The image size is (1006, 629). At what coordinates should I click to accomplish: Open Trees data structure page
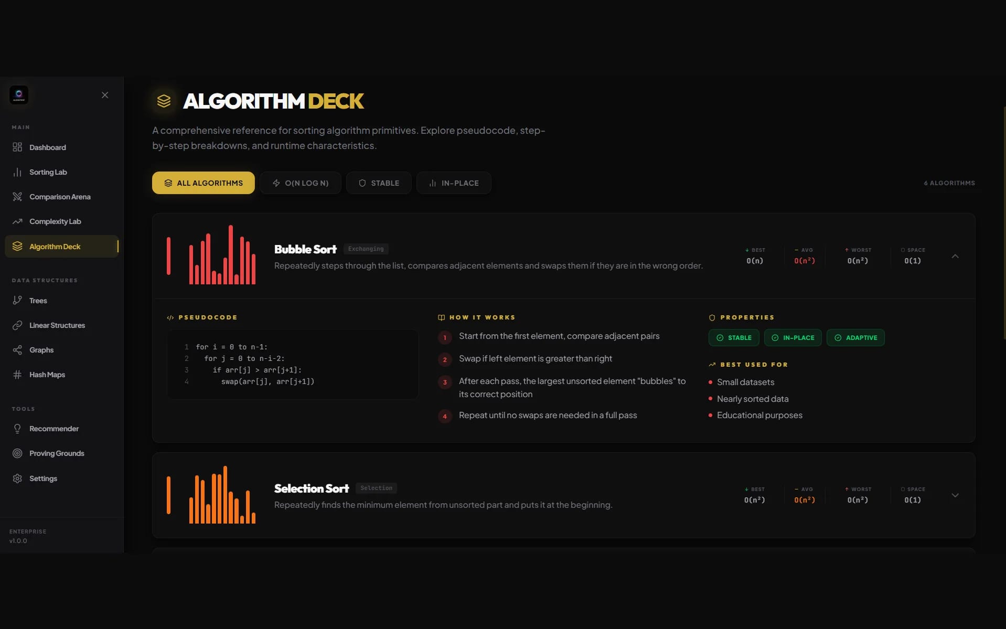click(62, 301)
